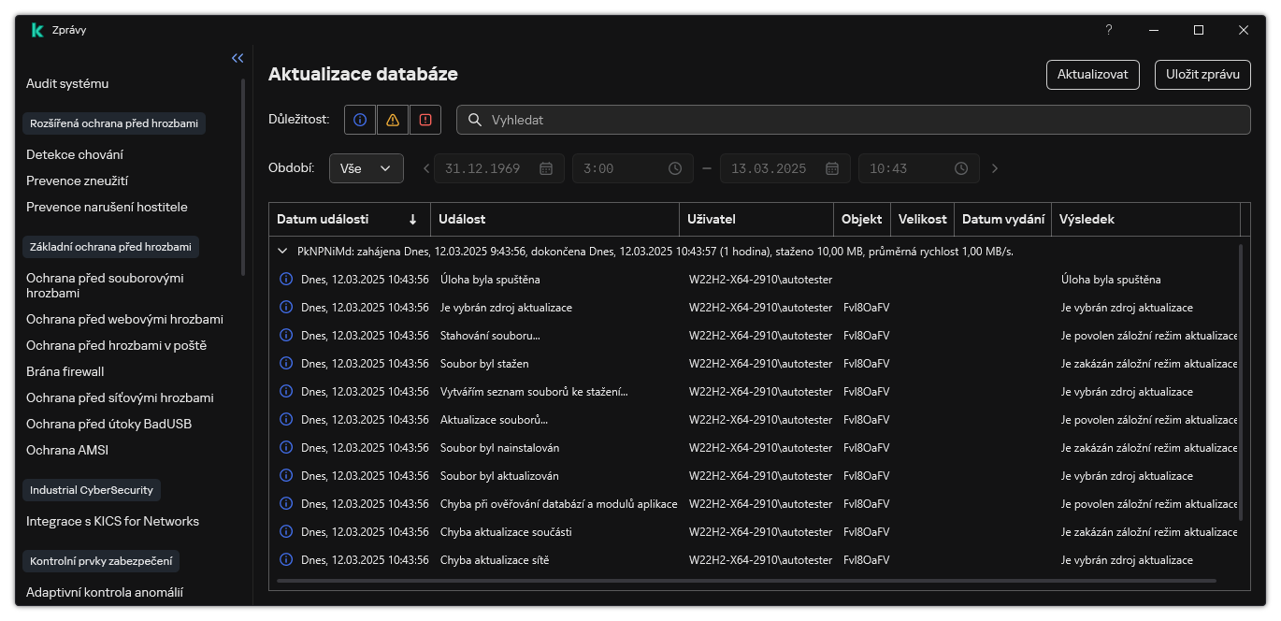Open the calendar for start date 31.12.1969
This screenshot has height=621, width=1281.
(x=546, y=168)
